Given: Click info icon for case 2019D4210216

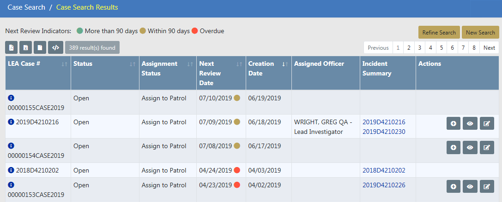Looking at the screenshot, I should (x=11, y=122).
